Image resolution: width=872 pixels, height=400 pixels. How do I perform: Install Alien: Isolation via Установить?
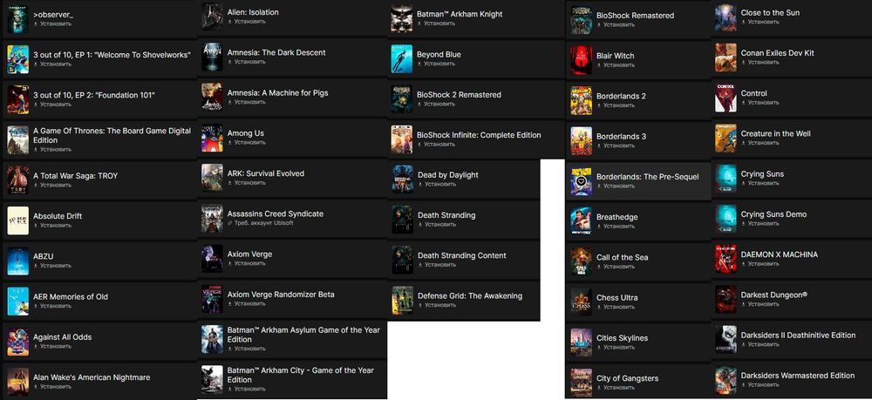coord(247,22)
